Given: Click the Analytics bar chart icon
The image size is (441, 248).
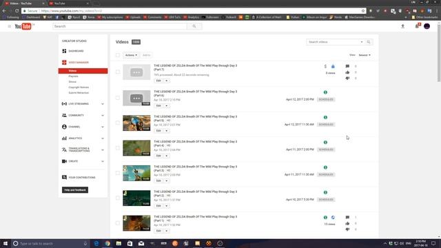Looking at the screenshot, I should [x=64, y=138].
